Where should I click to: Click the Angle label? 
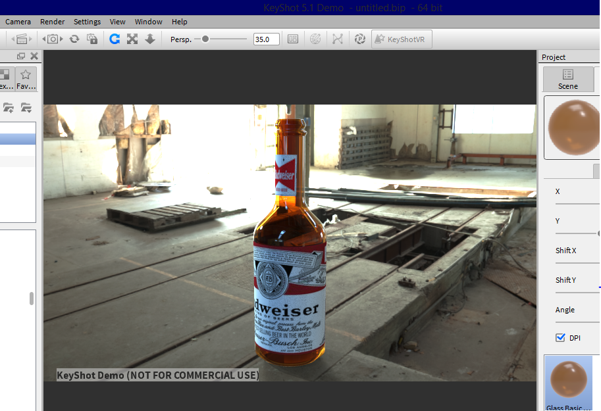click(x=565, y=310)
